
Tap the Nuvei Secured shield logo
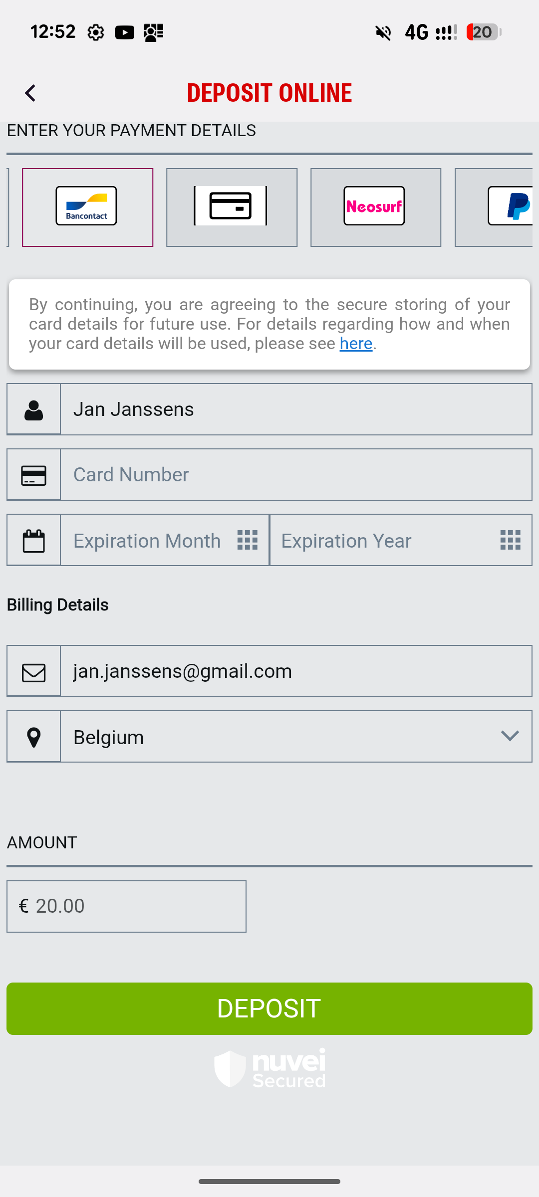click(x=269, y=1068)
